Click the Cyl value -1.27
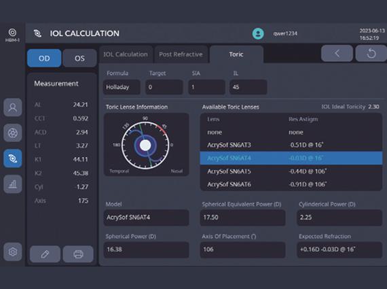 pos(81,187)
